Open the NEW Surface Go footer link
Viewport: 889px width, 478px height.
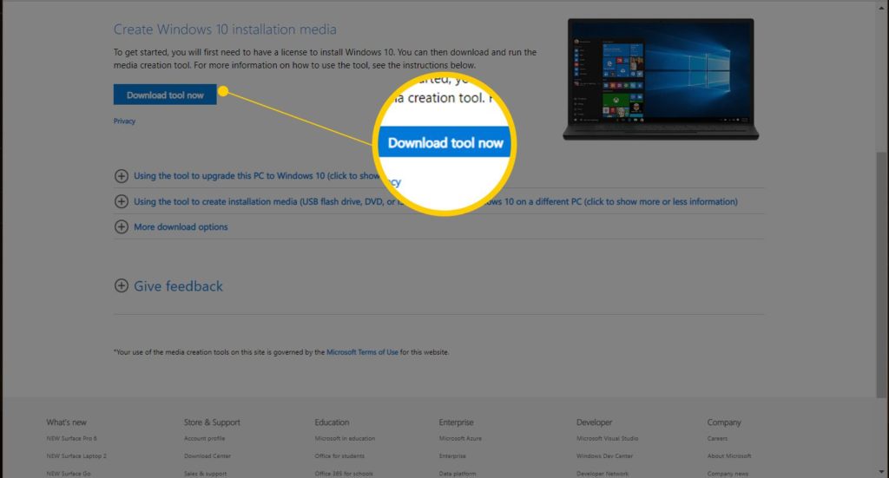pos(69,474)
